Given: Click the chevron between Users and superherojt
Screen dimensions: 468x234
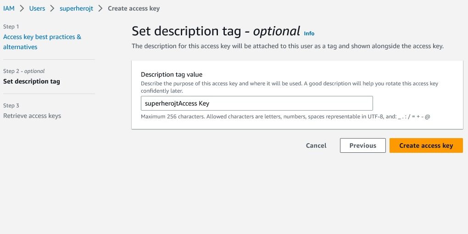Looking at the screenshot, I should tap(52, 8).
